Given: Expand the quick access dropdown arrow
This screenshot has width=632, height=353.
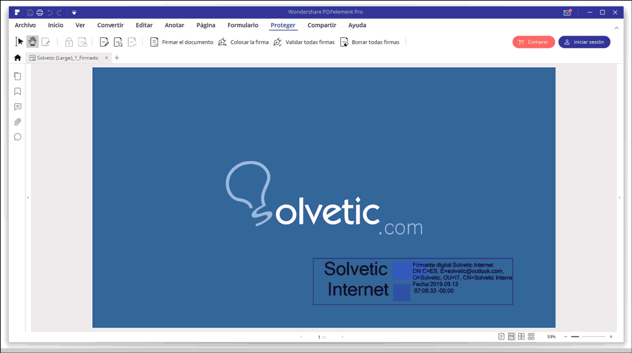Looking at the screenshot, I should [x=74, y=13].
